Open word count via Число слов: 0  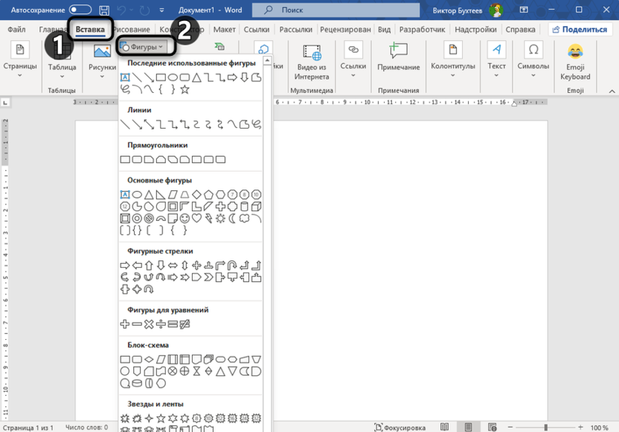86,428
